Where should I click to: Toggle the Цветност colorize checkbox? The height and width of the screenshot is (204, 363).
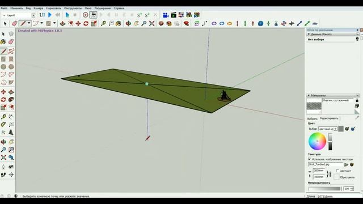pos(337,171)
